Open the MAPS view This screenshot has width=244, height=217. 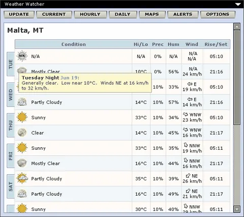point(152,14)
